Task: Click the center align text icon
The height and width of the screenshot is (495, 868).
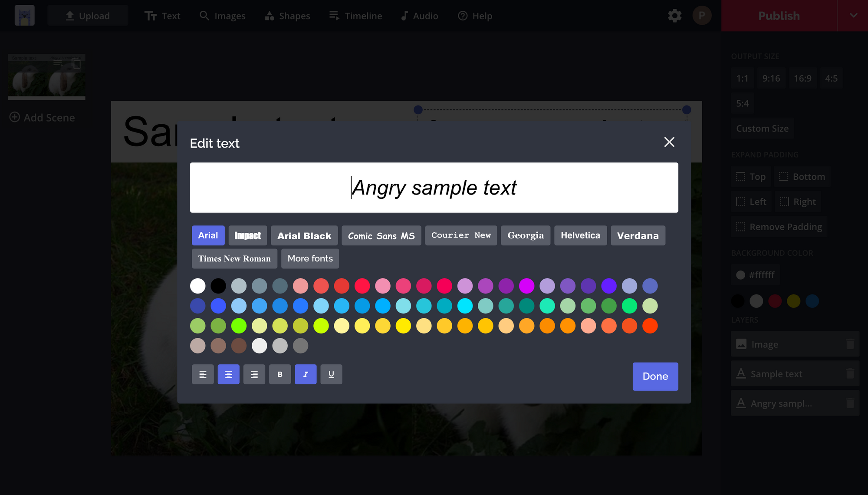Action: click(x=228, y=374)
